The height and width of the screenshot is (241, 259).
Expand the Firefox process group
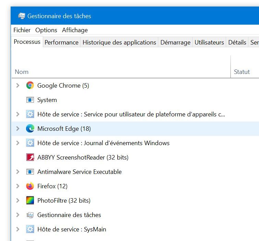(18, 186)
